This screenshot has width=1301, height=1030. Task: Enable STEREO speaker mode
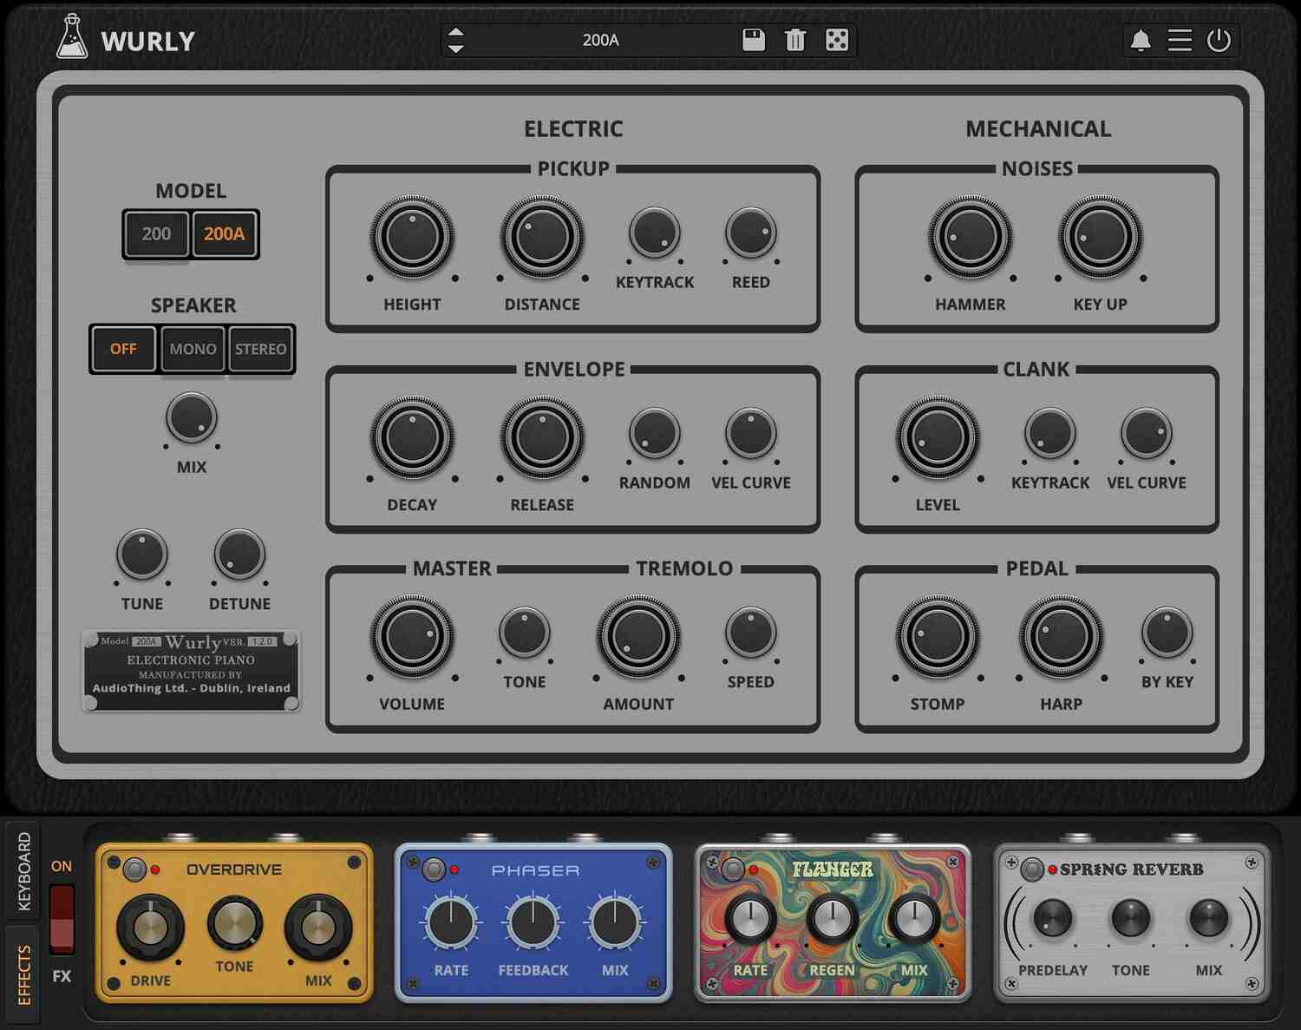coord(261,349)
